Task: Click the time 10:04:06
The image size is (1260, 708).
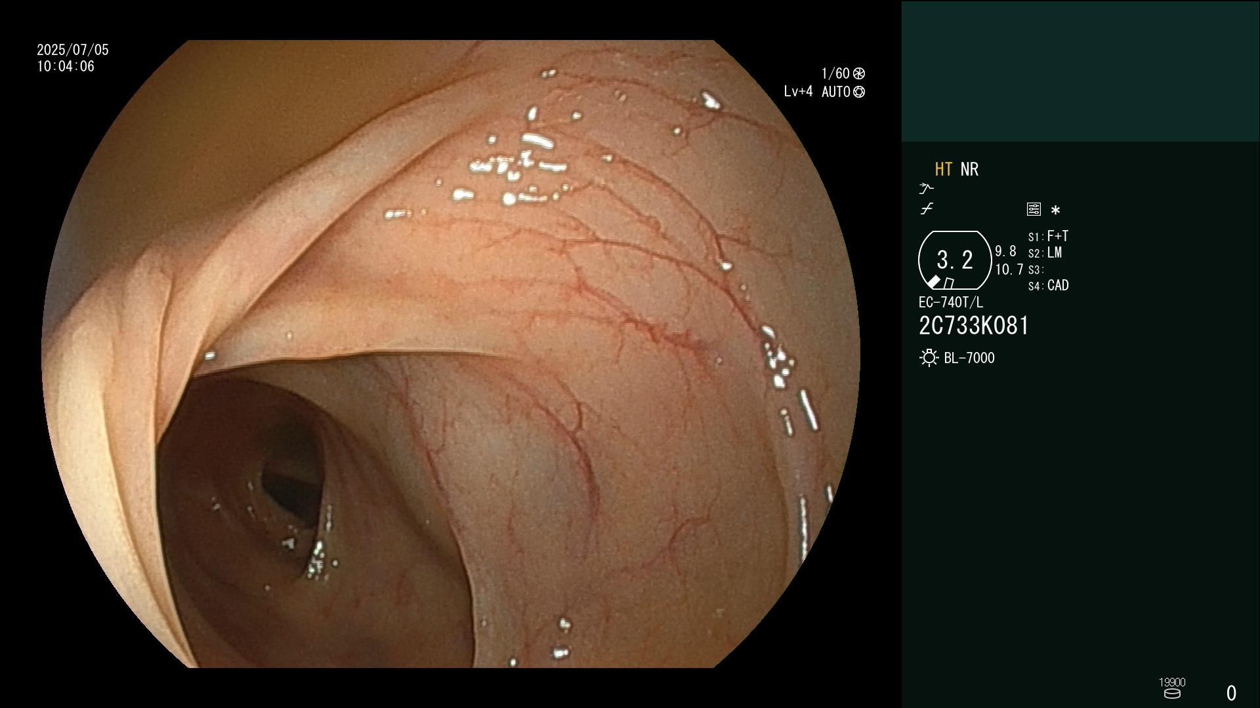Action: click(66, 67)
